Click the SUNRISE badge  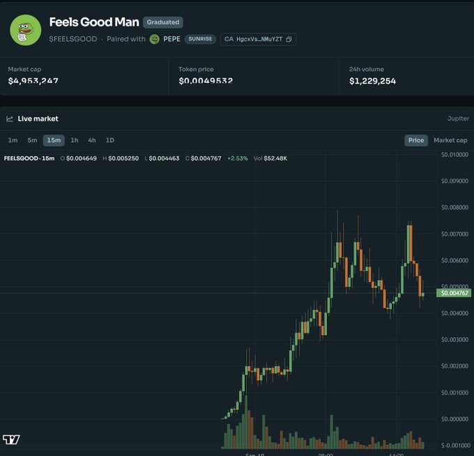click(200, 39)
